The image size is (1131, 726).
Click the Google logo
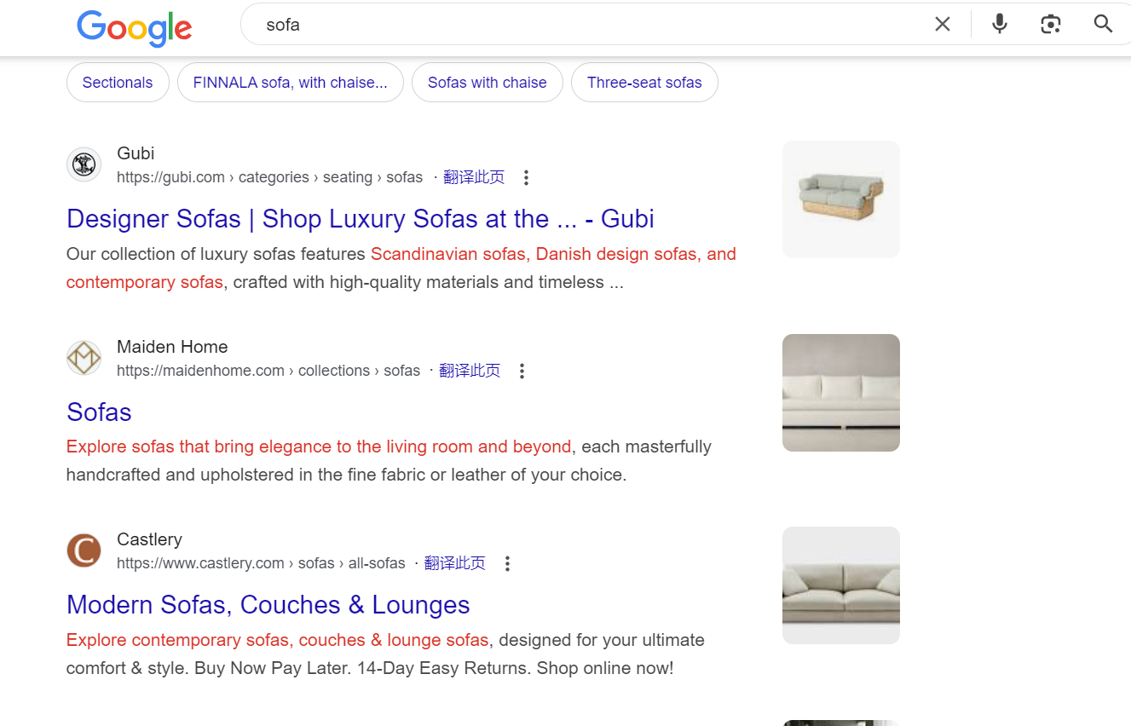tap(134, 27)
